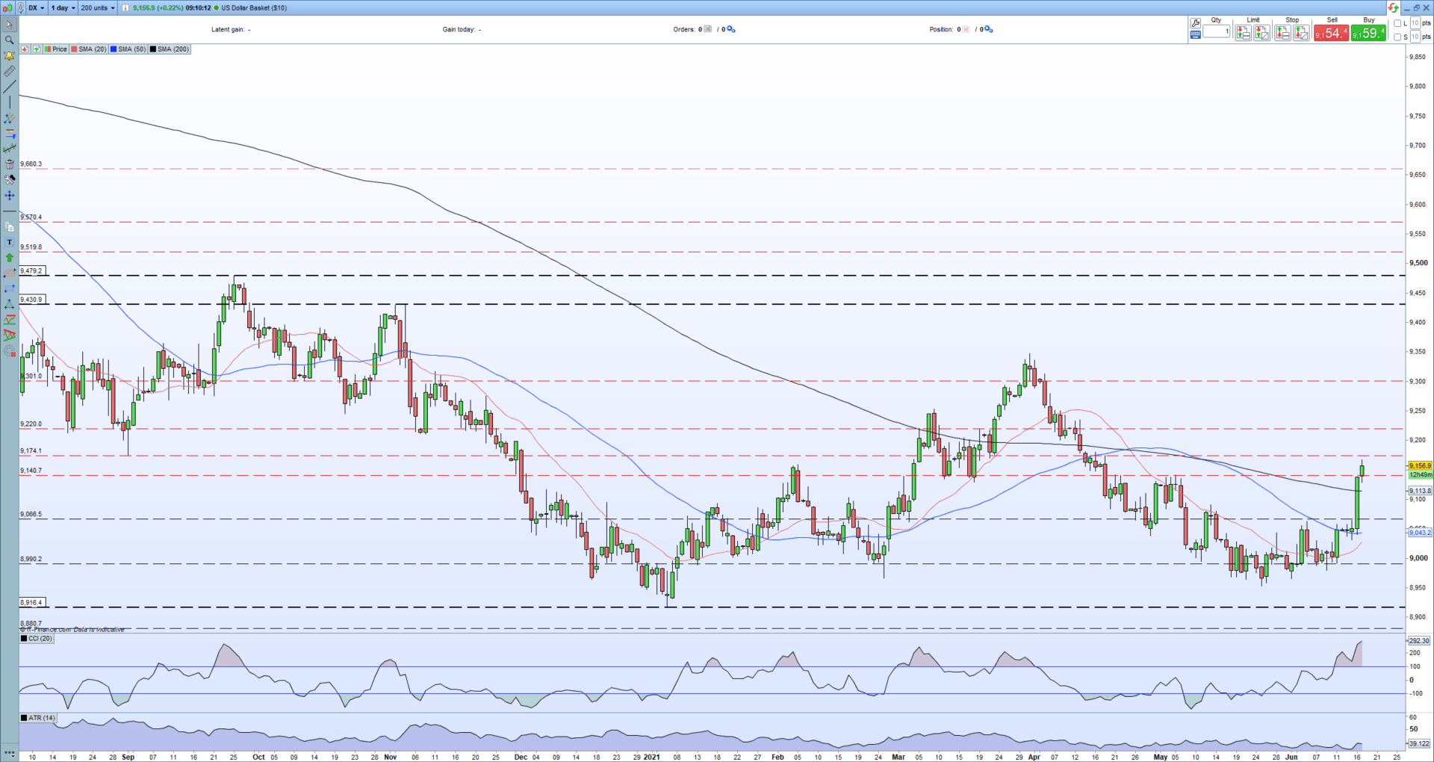Screen dimensions: 1434x762
Task: Select the vertical line tool
Action: pos(9,103)
